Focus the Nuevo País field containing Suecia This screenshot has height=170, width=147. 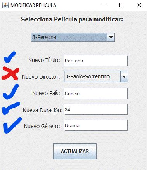[x=96, y=94]
